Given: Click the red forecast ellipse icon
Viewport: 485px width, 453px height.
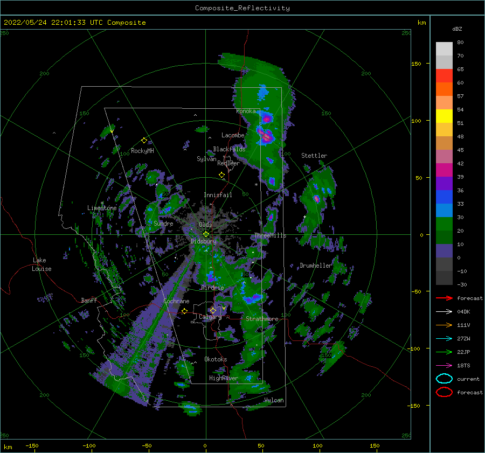Looking at the screenshot, I should point(444,392).
